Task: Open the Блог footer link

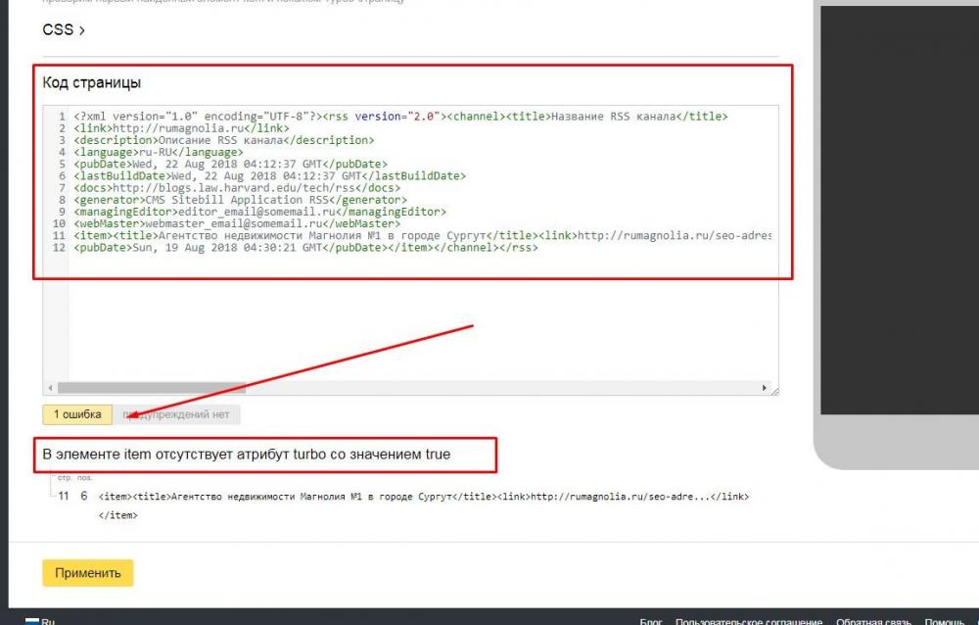Action: 651,621
